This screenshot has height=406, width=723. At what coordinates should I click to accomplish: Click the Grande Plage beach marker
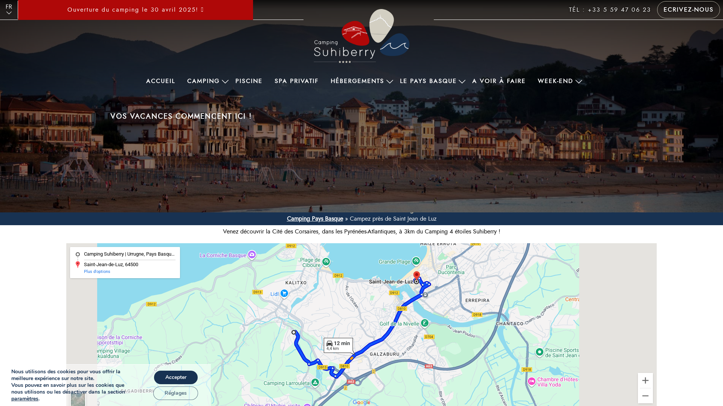416,261
